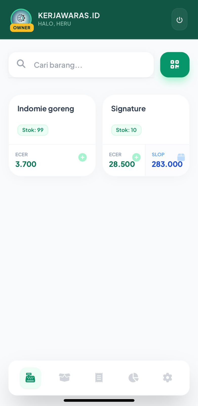Image resolution: width=198 pixels, height=406 pixels.
Task: Choose the SLOP price 283.000
Action: click(x=167, y=164)
